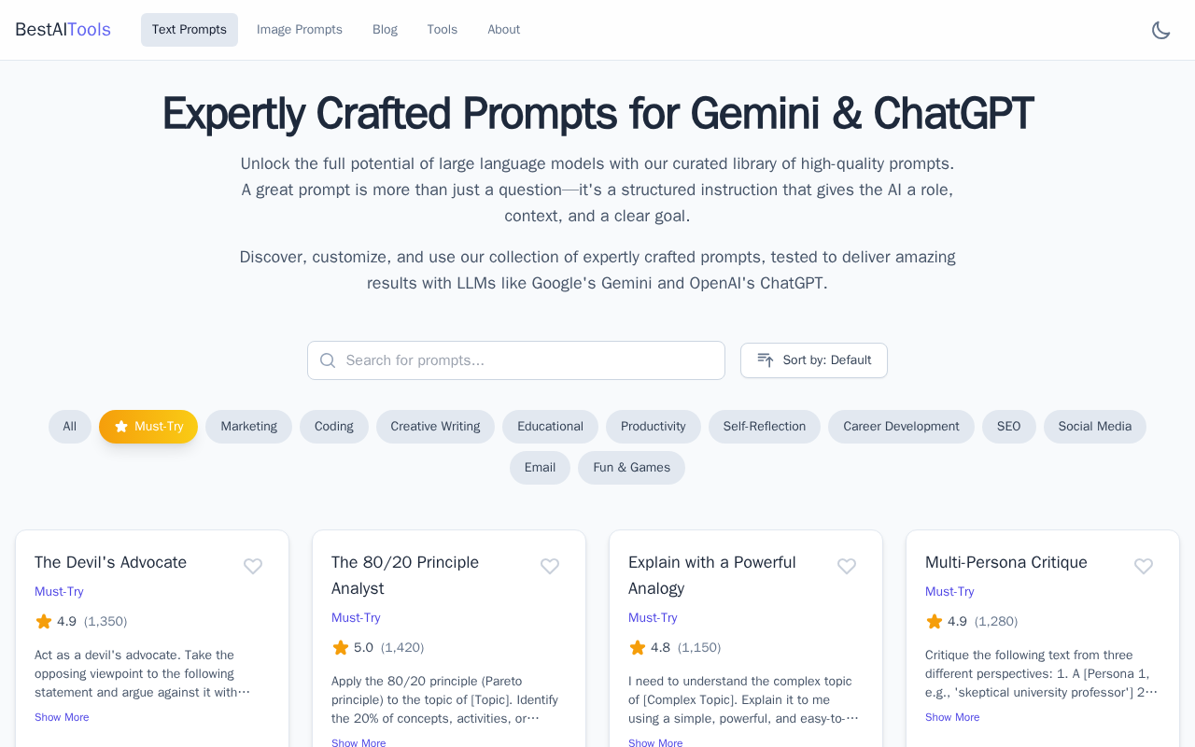The height and width of the screenshot is (747, 1195).
Task: Click heart icon on 80/20 Principle Analyst
Action: (550, 566)
